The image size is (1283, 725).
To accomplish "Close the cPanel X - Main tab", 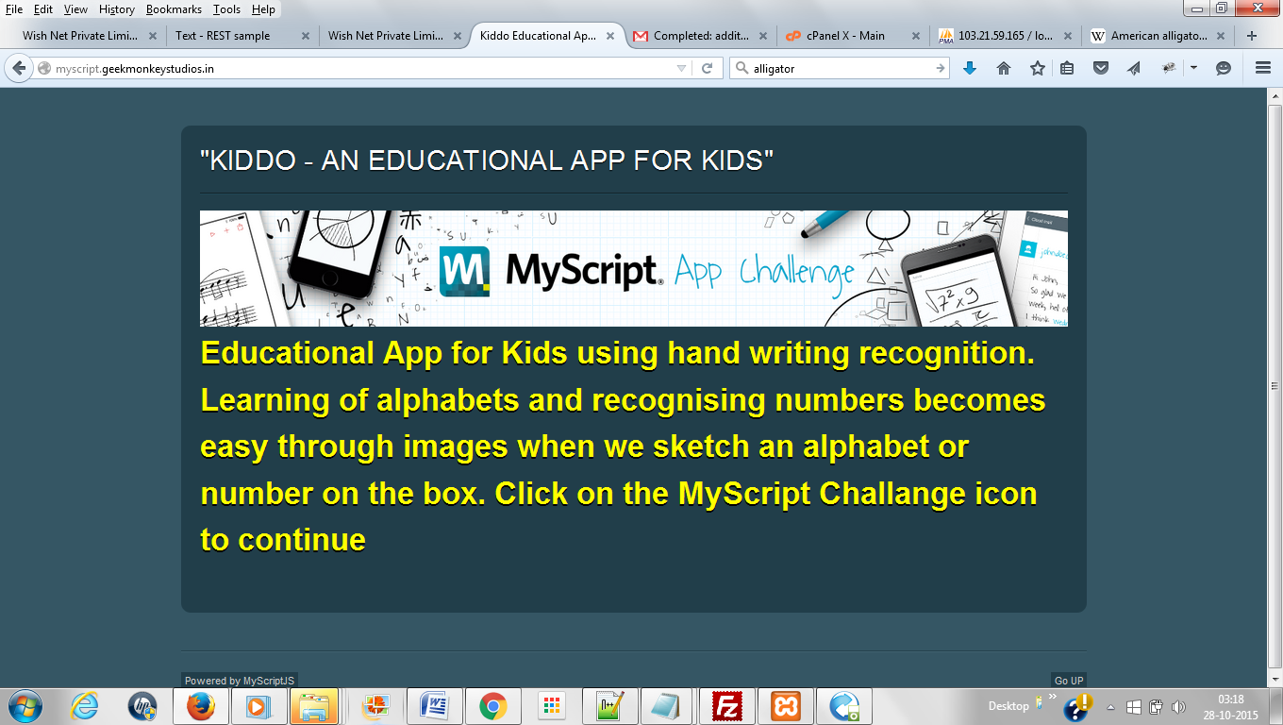I will 916,36.
